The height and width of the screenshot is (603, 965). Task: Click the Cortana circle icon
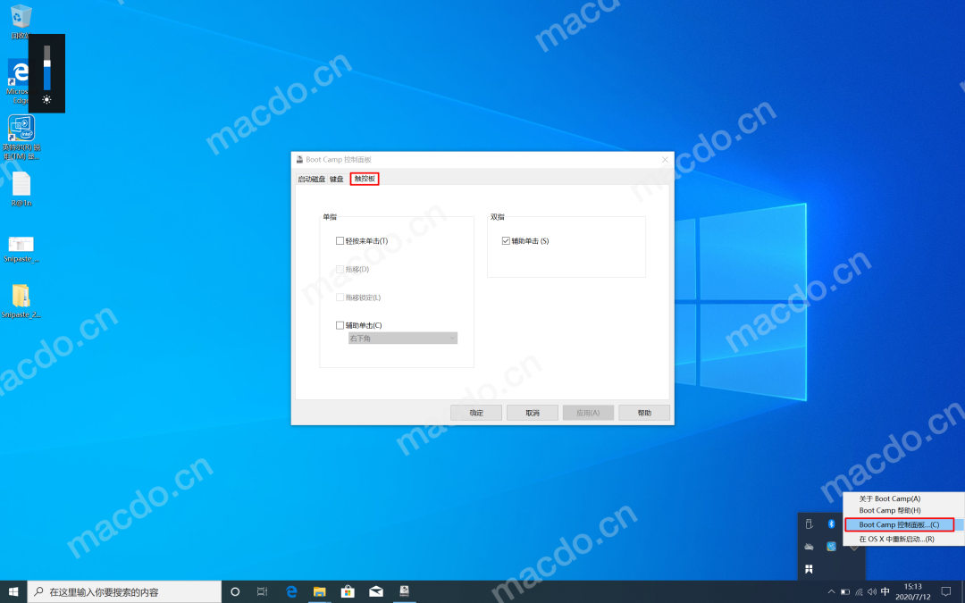coord(235,591)
